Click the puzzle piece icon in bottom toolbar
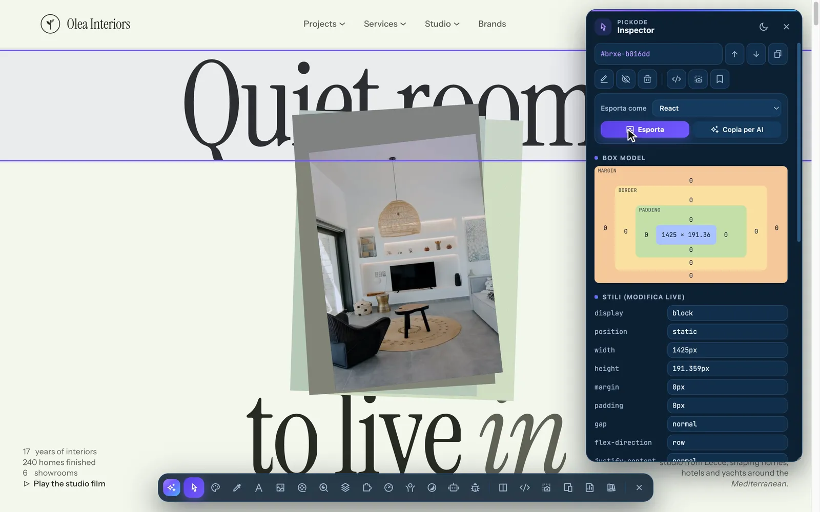The width and height of the screenshot is (820, 512). 367,488
